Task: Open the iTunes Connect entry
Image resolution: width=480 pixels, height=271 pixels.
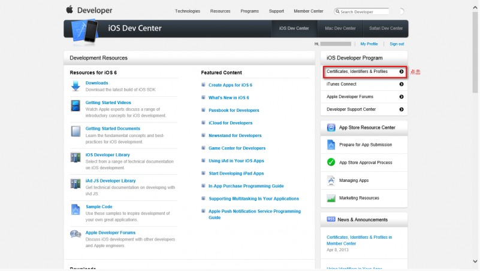Action: (364, 84)
